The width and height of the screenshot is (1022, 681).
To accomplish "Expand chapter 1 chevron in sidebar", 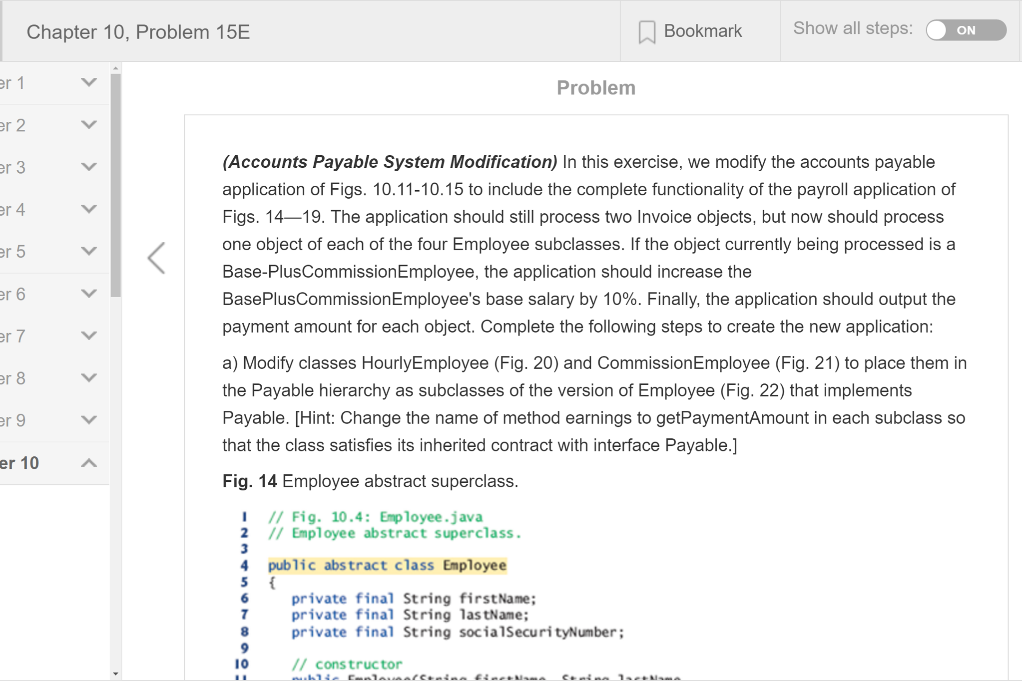I will 88,82.
